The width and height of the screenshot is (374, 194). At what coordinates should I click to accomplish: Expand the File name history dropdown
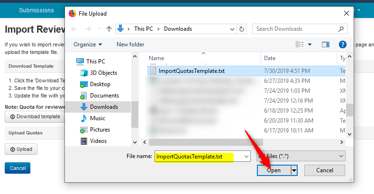246,156
